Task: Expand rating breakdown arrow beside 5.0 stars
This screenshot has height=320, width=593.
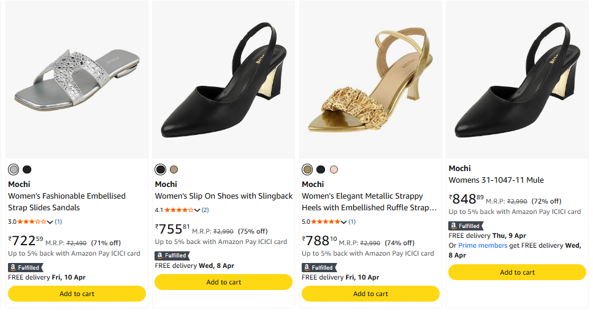Action: point(344,222)
